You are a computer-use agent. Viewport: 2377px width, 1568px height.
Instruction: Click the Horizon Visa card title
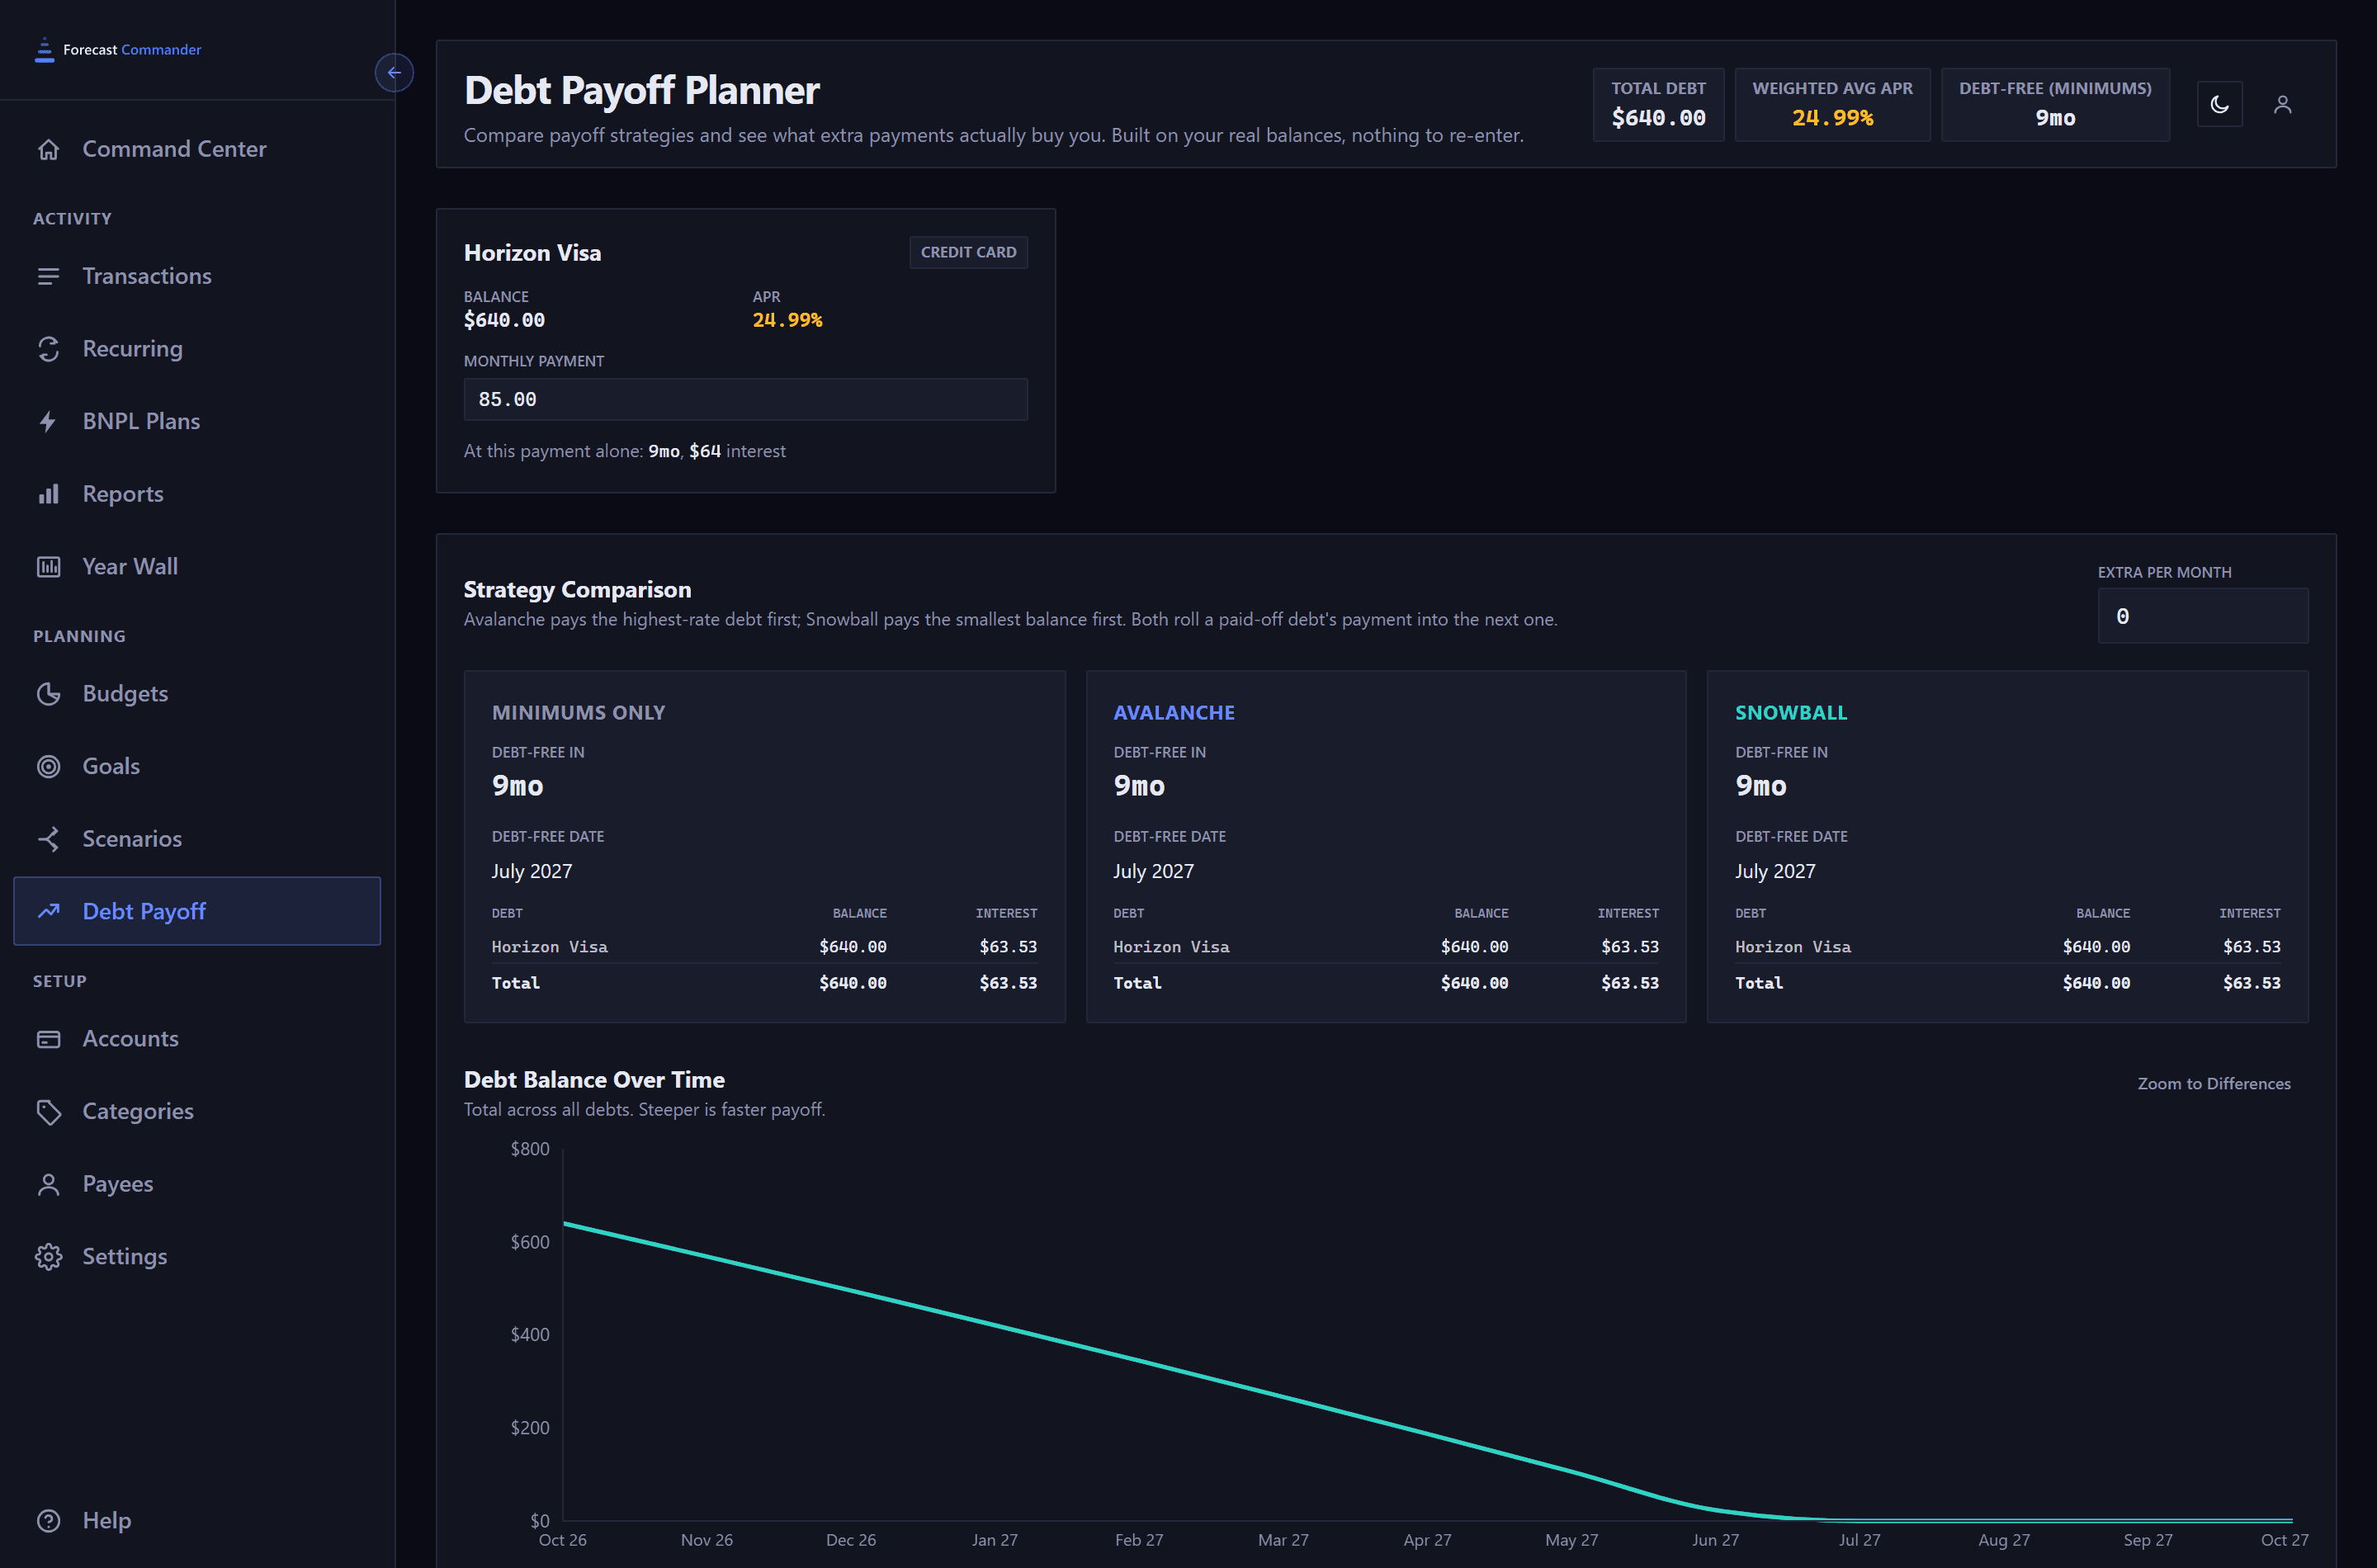(532, 252)
